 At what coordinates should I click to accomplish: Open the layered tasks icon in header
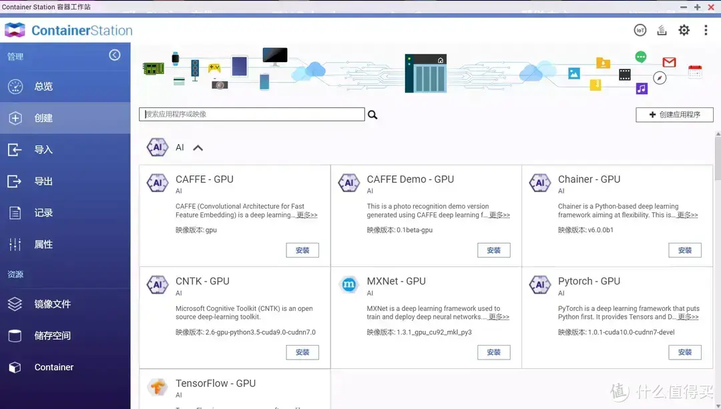coord(662,30)
